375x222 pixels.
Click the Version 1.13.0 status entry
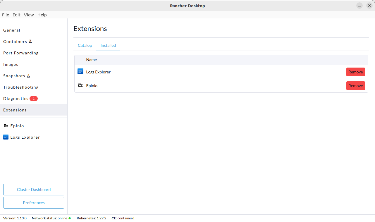(x=15, y=218)
